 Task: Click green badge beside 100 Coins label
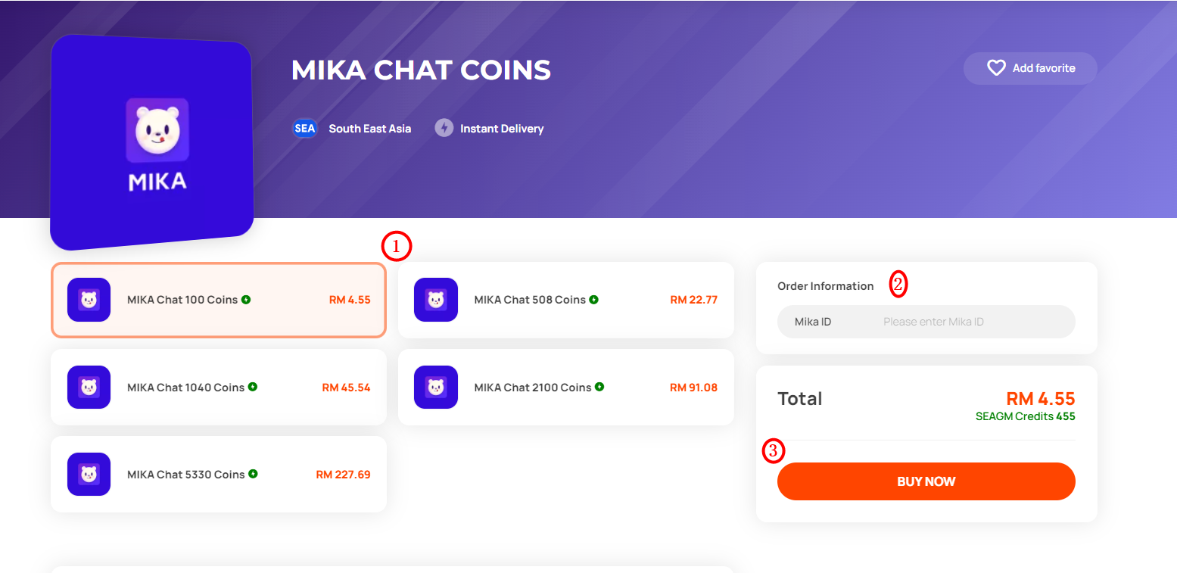click(246, 300)
